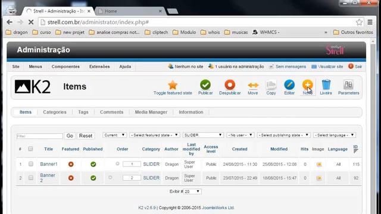Click the Strell logo in header

pos(335,50)
